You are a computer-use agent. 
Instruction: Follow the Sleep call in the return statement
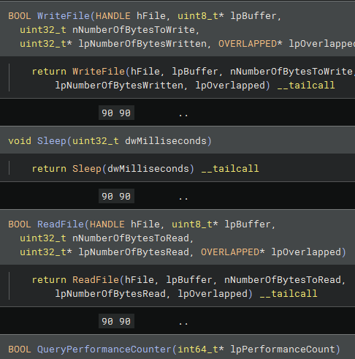tap(87, 169)
